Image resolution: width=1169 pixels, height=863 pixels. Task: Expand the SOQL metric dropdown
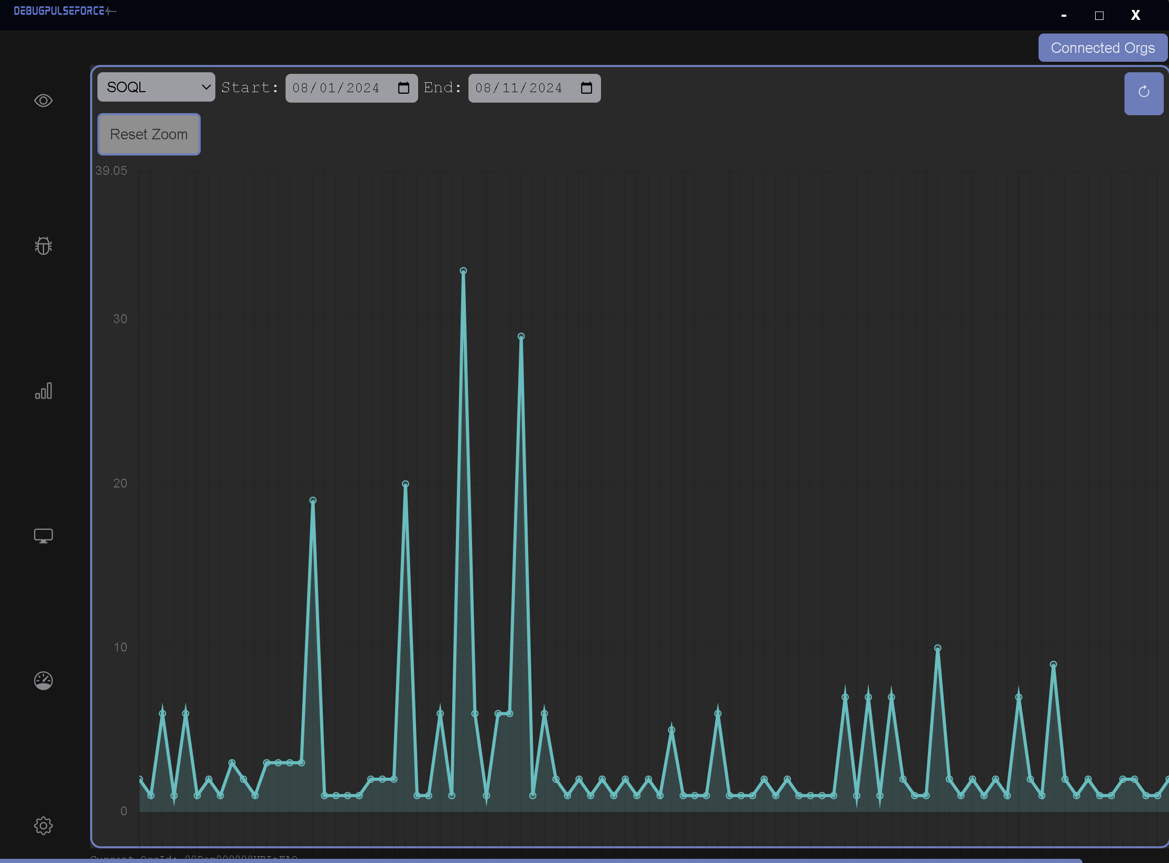(156, 87)
